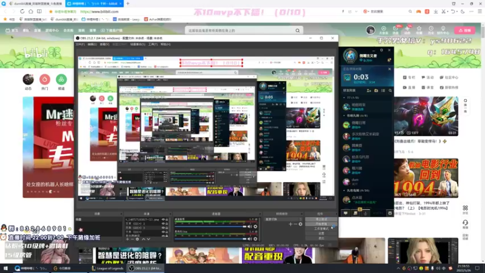Open bilibili 热门 red circle icon
Viewport: 485px width, 273px height.
[45, 79]
